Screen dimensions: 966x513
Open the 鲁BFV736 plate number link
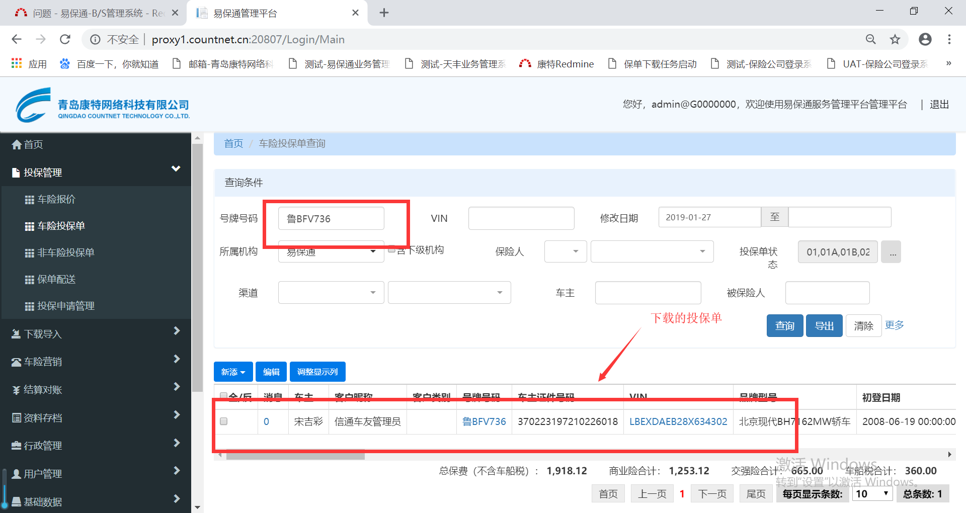pos(484,421)
